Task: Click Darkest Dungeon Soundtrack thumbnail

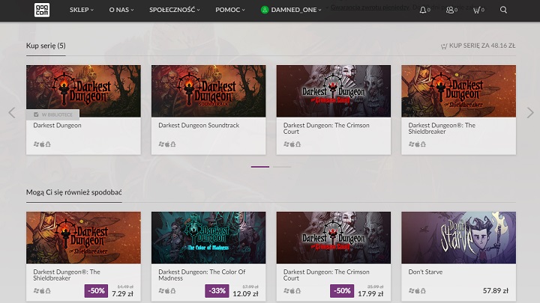Action: [x=208, y=91]
